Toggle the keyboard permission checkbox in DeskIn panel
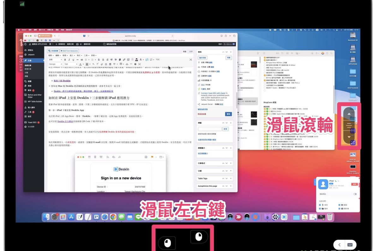 339,205
